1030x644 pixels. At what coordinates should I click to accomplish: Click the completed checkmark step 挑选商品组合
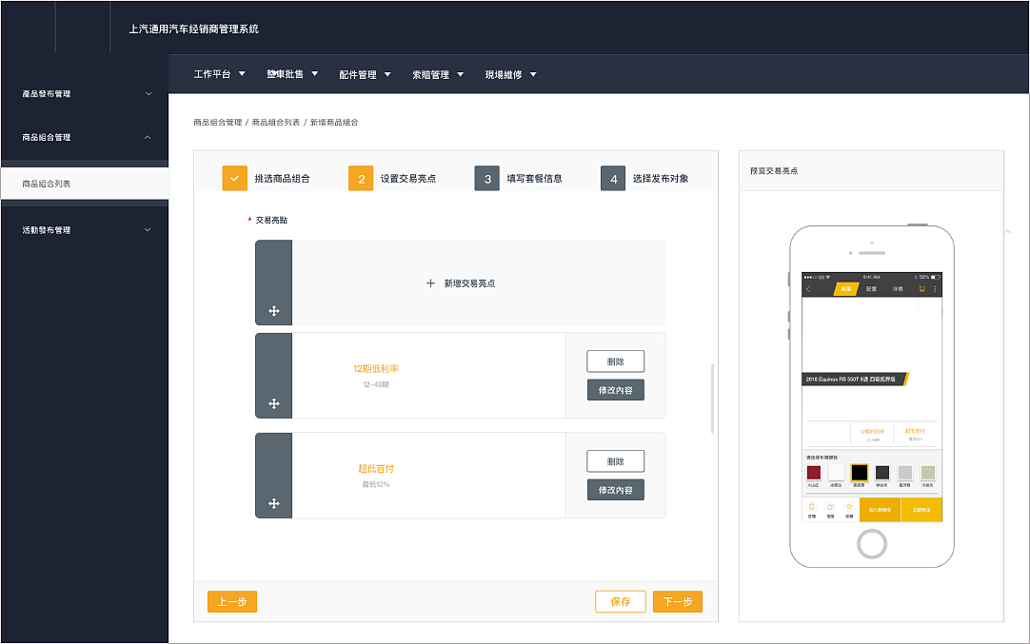tap(234, 179)
